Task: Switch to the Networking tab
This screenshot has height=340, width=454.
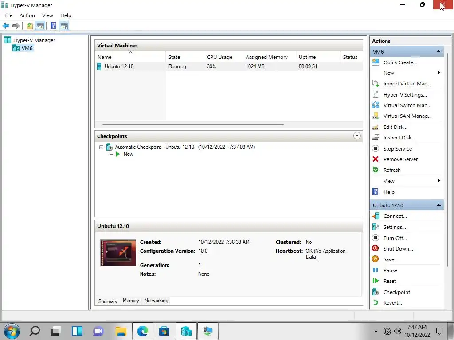Action: tap(157, 301)
